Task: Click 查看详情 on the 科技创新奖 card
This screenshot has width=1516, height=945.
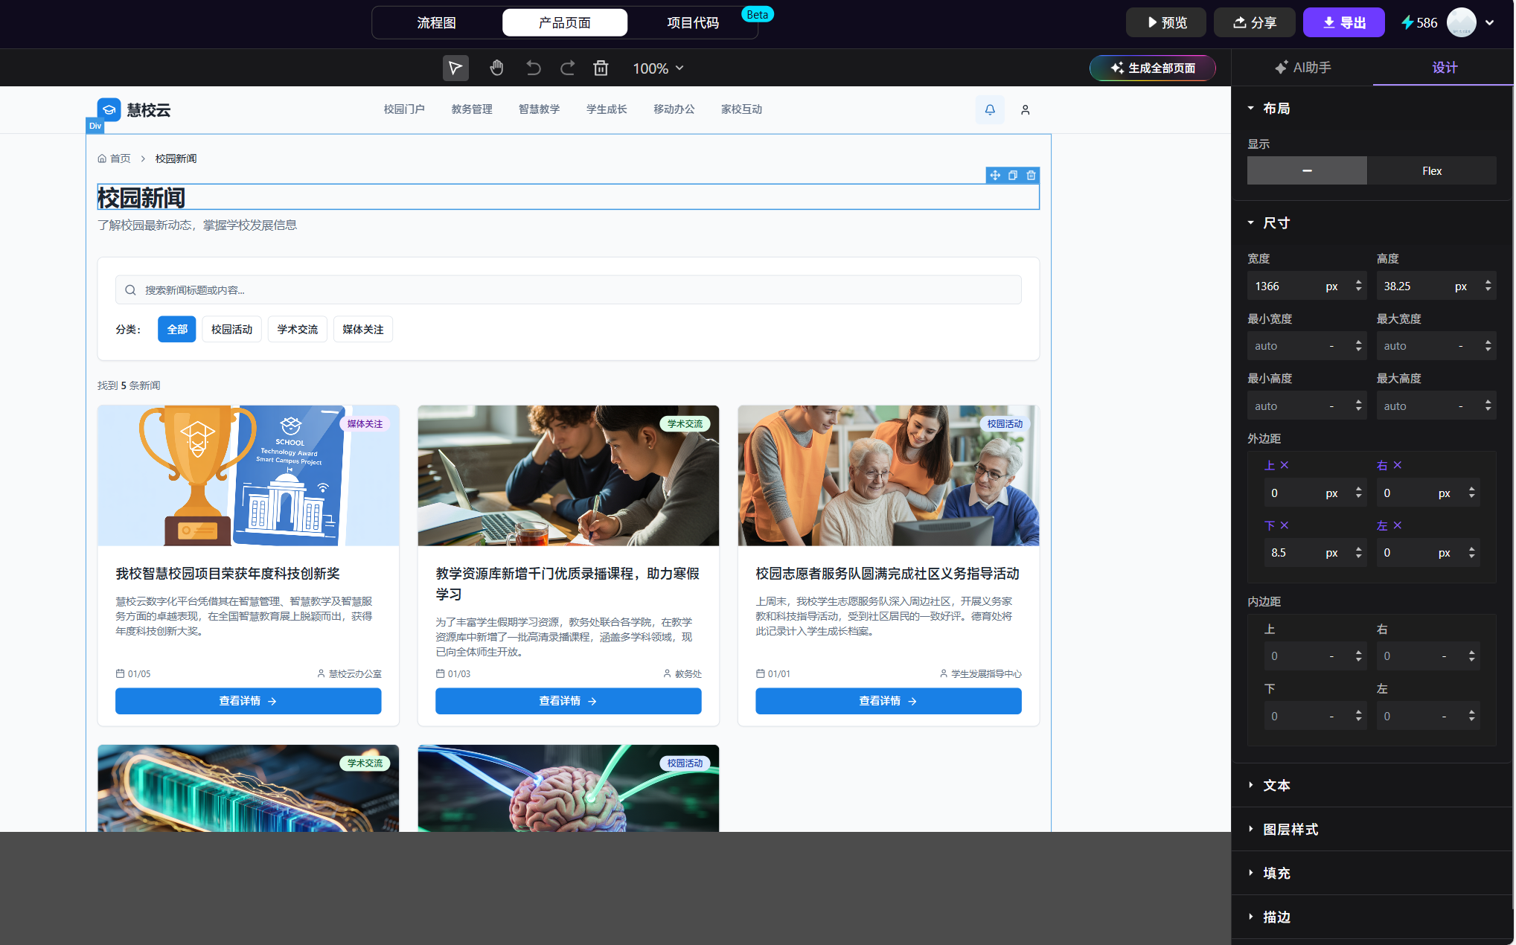Action: coord(249,701)
